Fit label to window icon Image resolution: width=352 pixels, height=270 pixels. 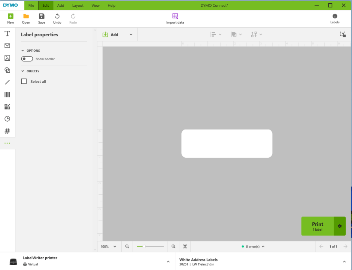pos(185,246)
